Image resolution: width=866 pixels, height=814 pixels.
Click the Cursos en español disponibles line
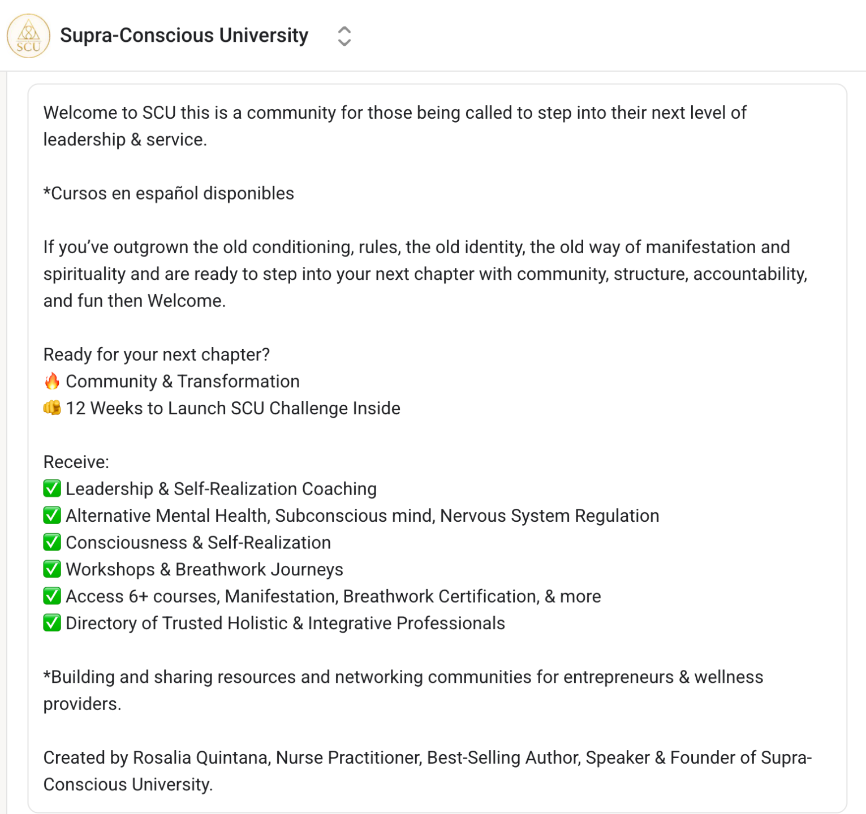[169, 193]
